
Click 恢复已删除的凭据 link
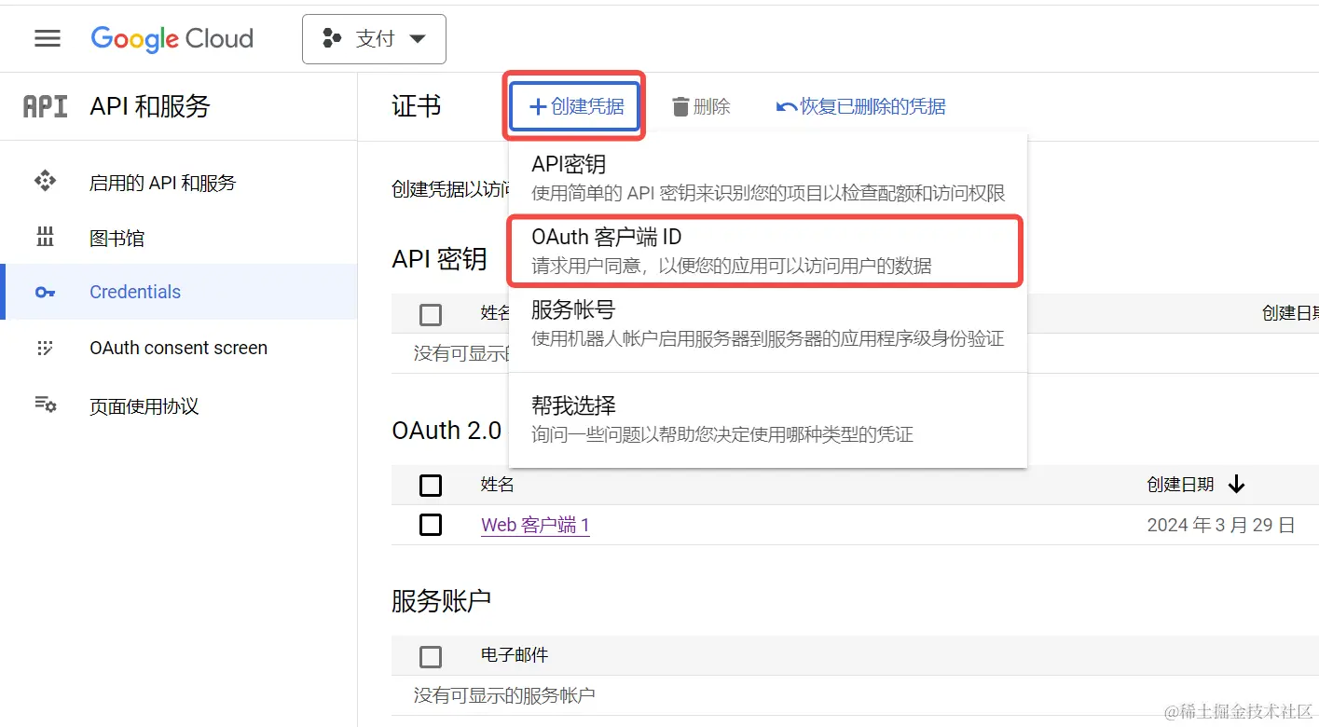tap(861, 106)
